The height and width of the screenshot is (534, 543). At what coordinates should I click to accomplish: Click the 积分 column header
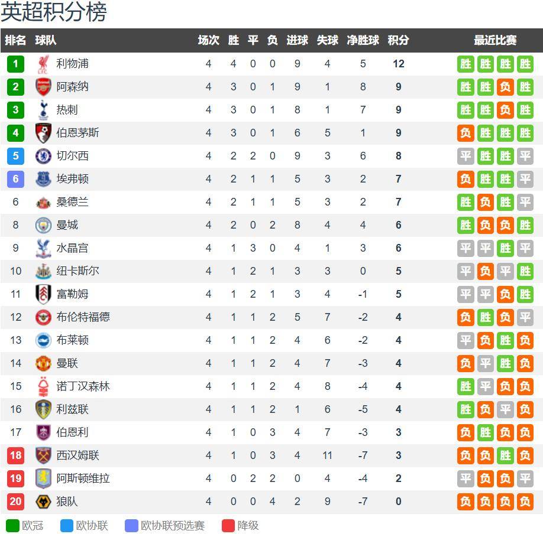click(x=398, y=40)
